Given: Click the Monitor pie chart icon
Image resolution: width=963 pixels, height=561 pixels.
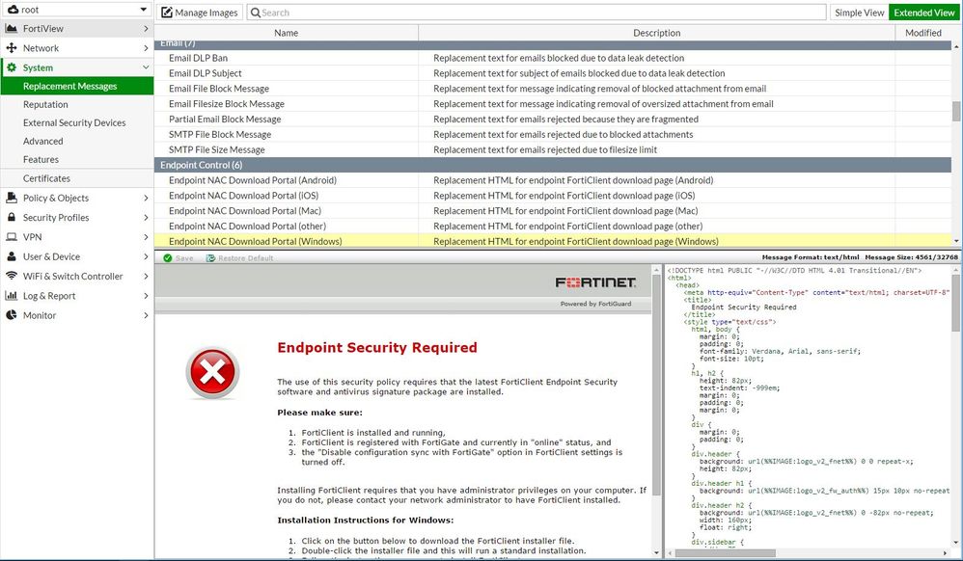Looking at the screenshot, I should (11, 315).
